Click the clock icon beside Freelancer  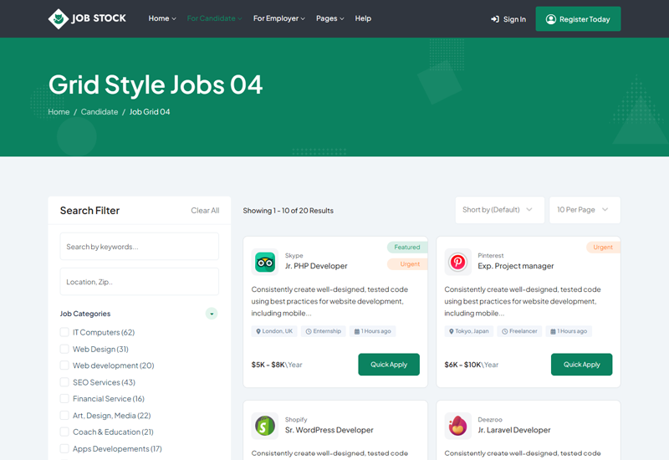coord(504,331)
